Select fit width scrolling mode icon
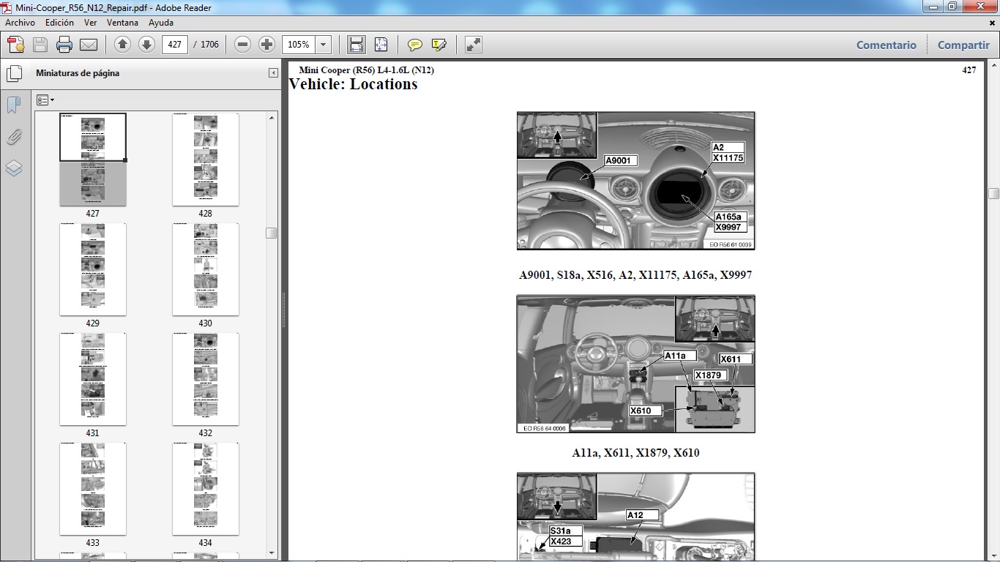Screen dimensions: 1000x562 click(x=357, y=45)
